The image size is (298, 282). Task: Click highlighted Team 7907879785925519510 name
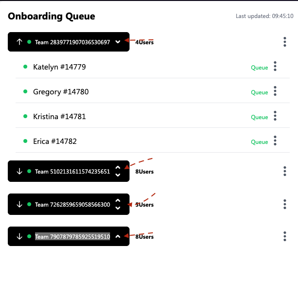[73, 237]
